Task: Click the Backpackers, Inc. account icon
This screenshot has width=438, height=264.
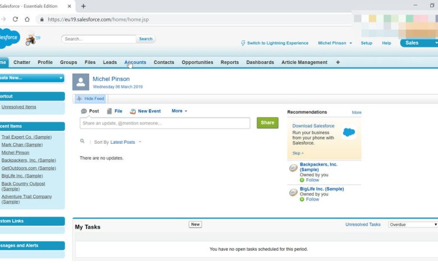Action: click(293, 168)
